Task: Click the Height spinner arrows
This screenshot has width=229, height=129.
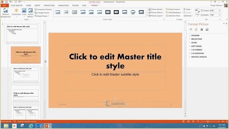Action: coord(219,10)
